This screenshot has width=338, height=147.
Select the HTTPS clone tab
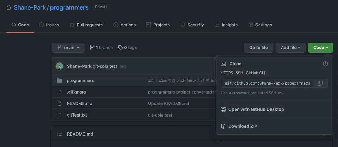coord(227,73)
